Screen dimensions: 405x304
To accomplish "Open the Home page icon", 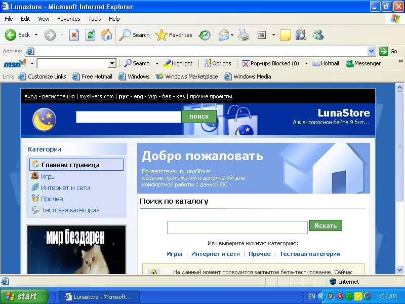I will (106, 35).
